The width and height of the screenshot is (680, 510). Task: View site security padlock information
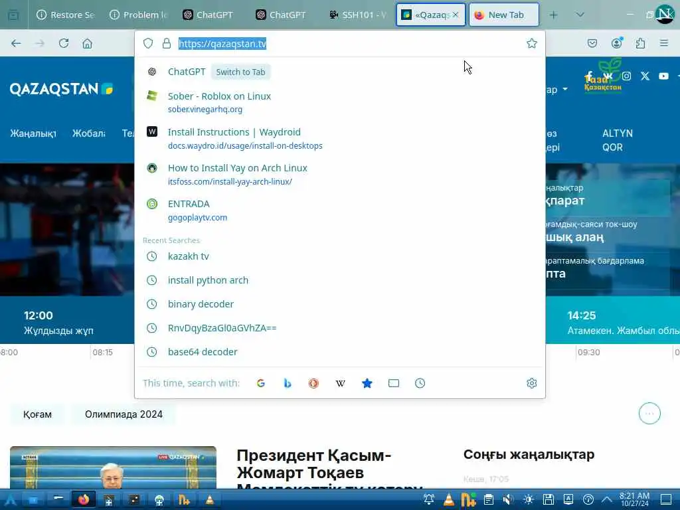click(167, 43)
